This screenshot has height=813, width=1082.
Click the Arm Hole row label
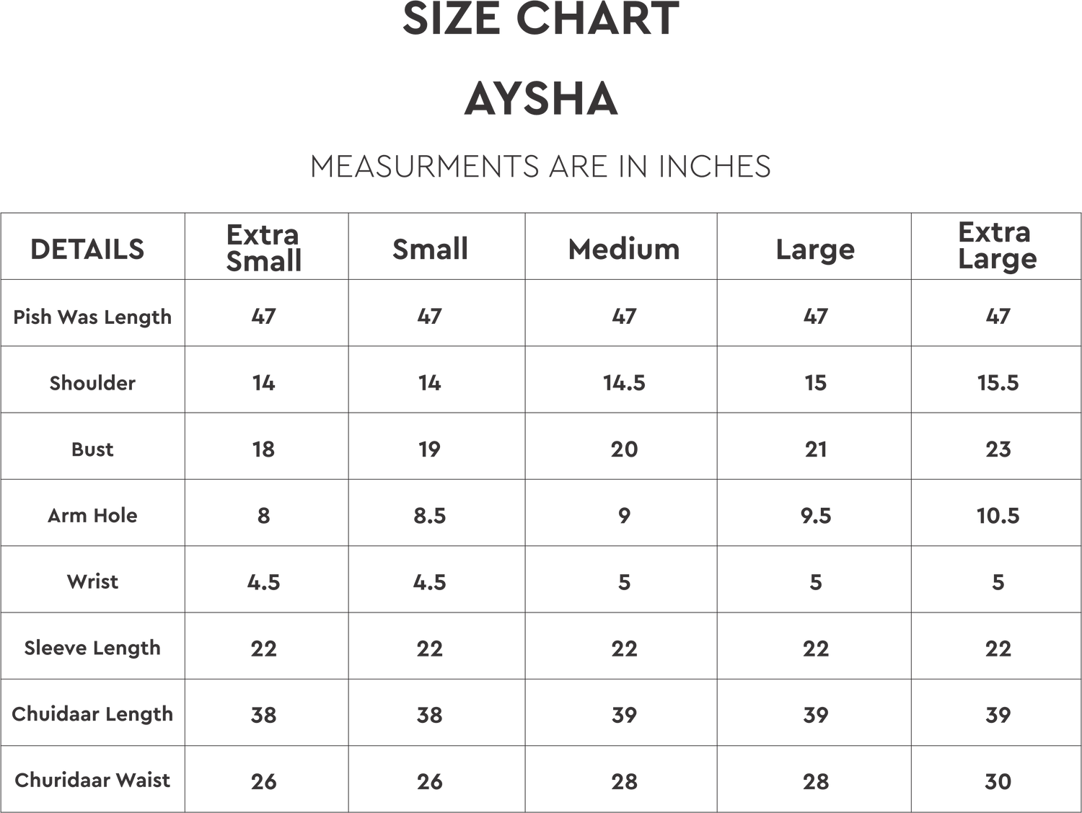click(92, 515)
